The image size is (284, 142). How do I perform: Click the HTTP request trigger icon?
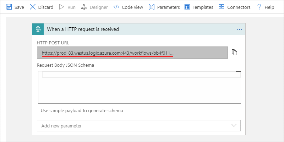pyautogui.click(x=38, y=29)
